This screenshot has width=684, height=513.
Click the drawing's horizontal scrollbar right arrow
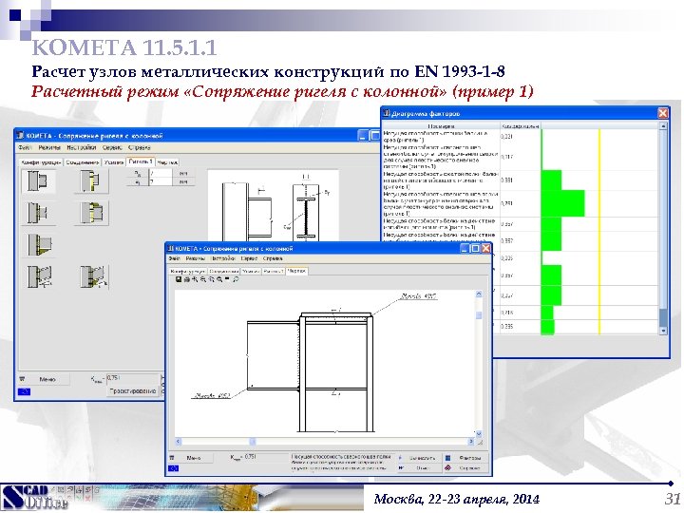[470, 442]
